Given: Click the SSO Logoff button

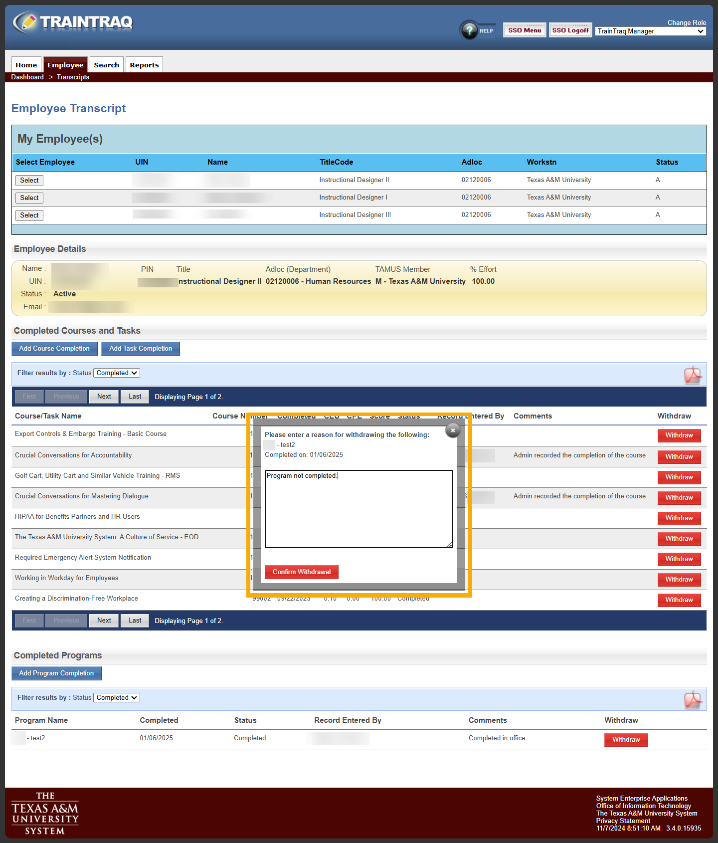Looking at the screenshot, I should 570,30.
